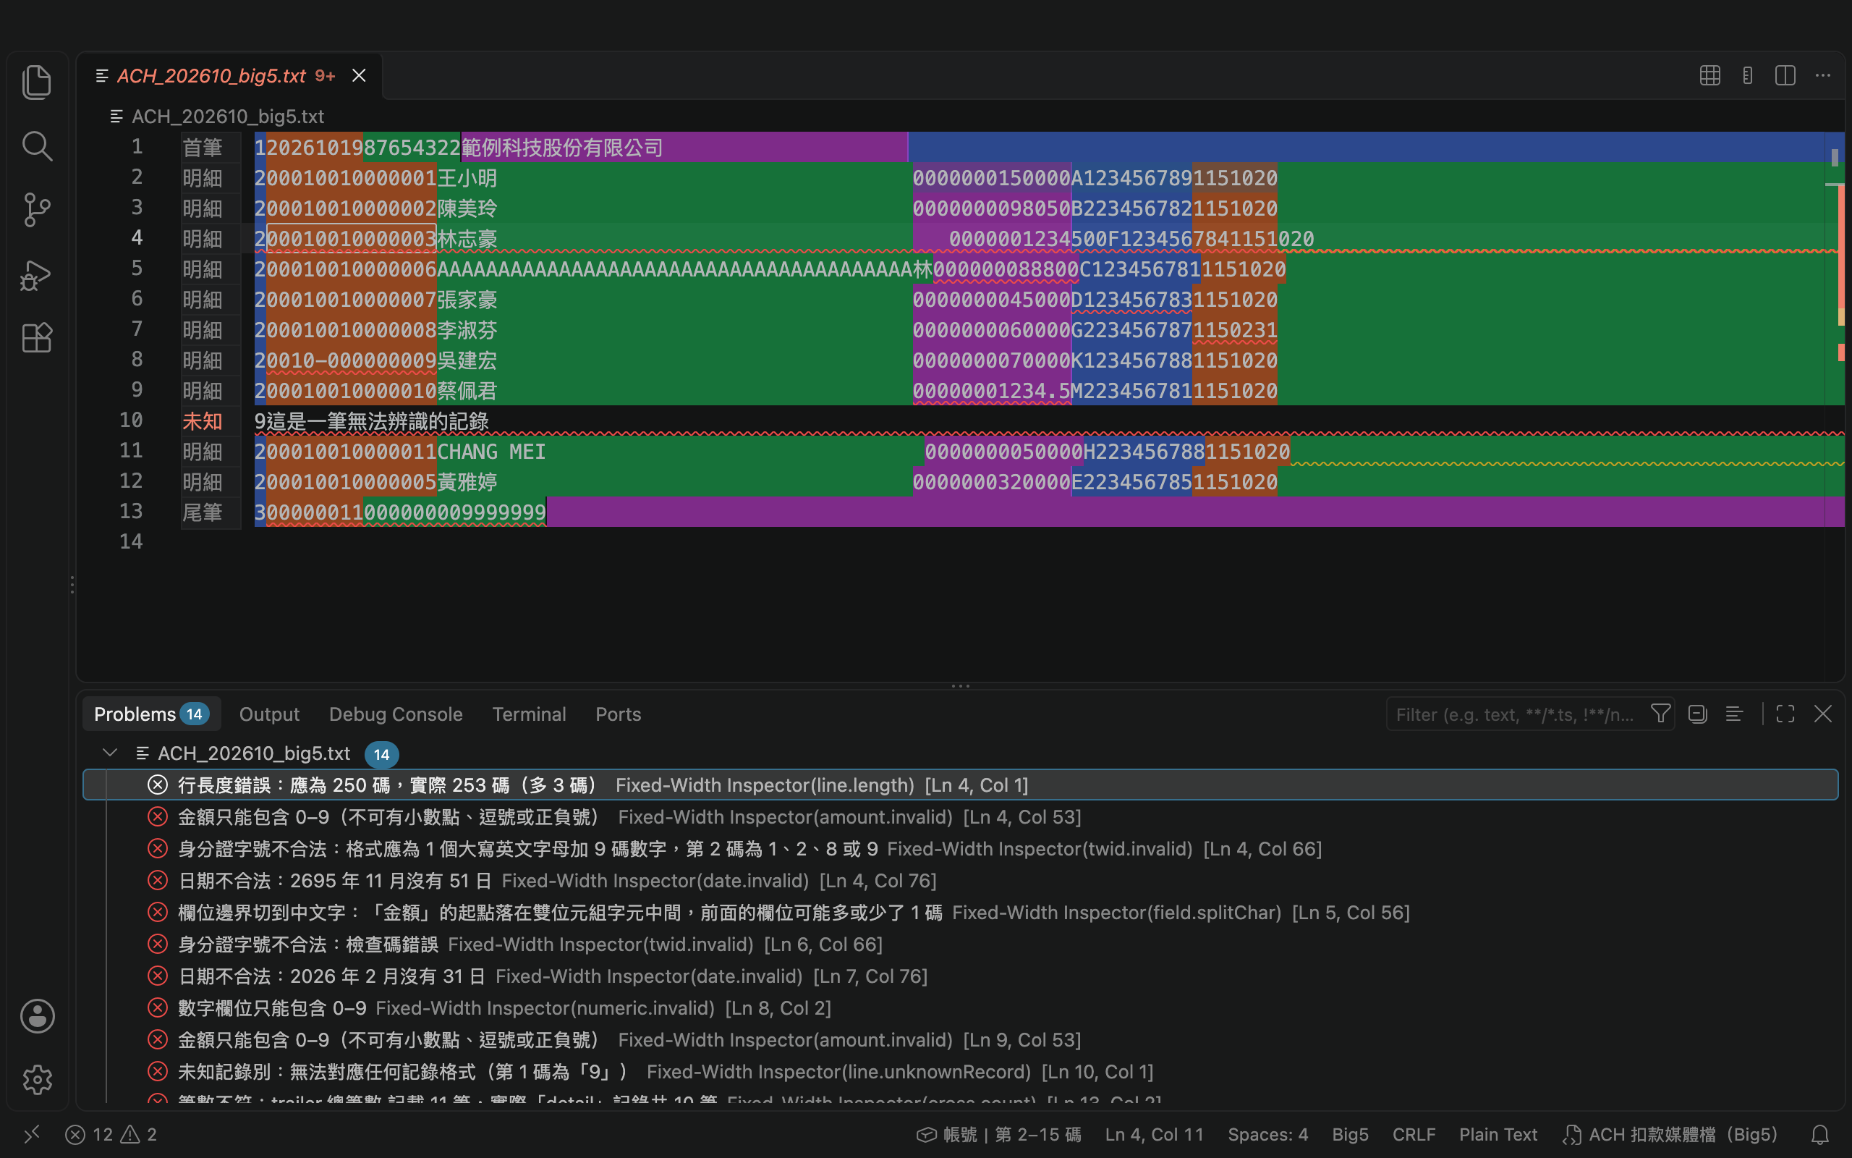Change Big5 file encoding in status bar
The image size is (1852, 1158).
pos(1350,1134)
